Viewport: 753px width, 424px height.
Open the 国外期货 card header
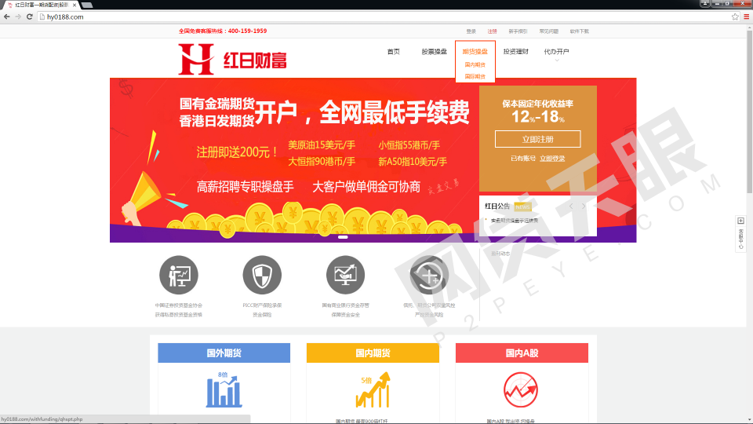point(224,353)
